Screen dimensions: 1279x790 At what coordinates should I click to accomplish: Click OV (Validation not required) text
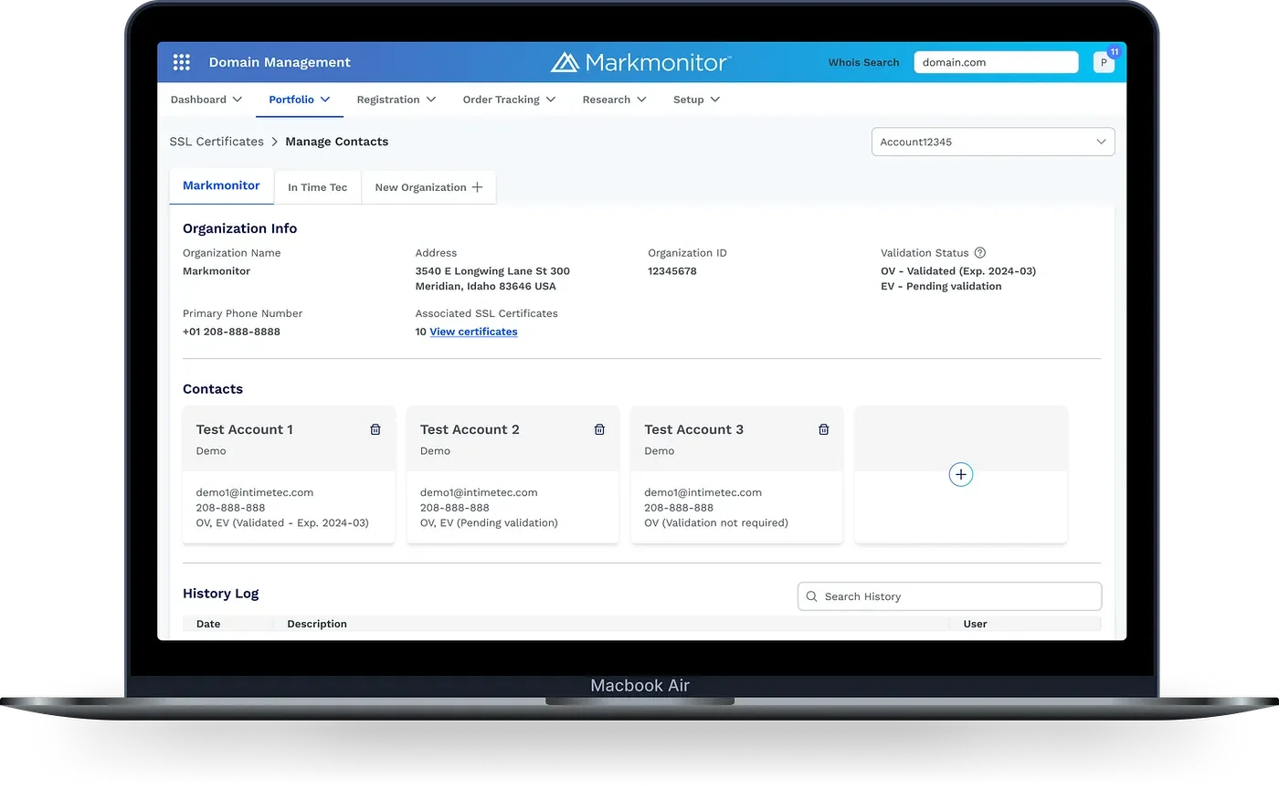(716, 523)
